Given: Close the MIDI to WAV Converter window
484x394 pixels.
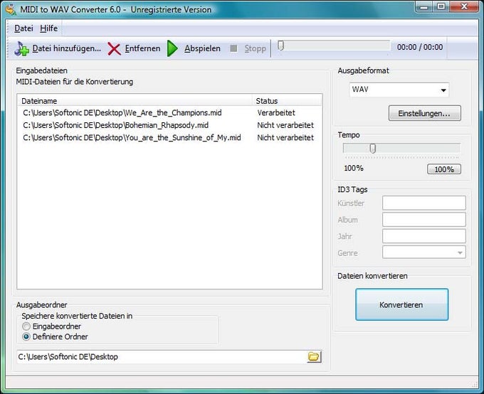Looking at the screenshot, I should click(x=464, y=6).
